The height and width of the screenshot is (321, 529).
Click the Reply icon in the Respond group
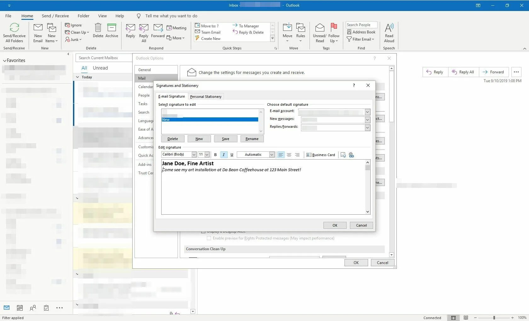click(x=130, y=28)
